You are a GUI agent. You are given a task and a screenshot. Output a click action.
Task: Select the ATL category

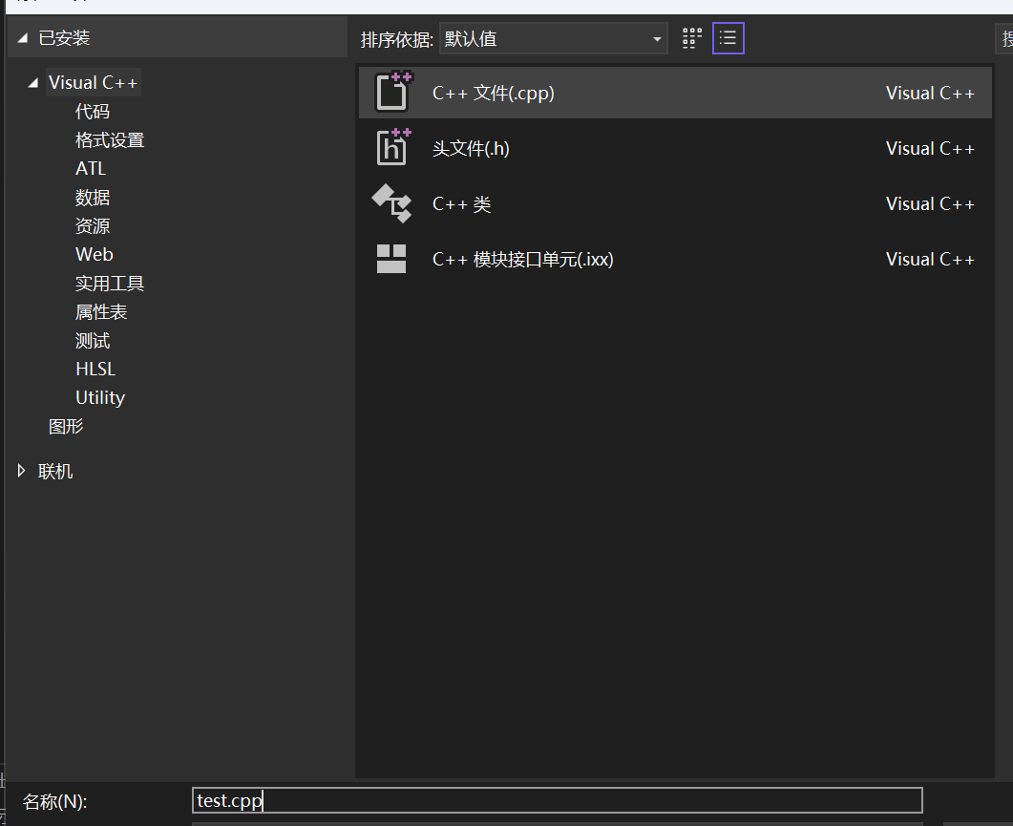[x=91, y=168]
